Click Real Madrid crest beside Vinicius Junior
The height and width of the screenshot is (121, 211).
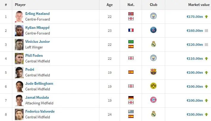coord(153,44)
